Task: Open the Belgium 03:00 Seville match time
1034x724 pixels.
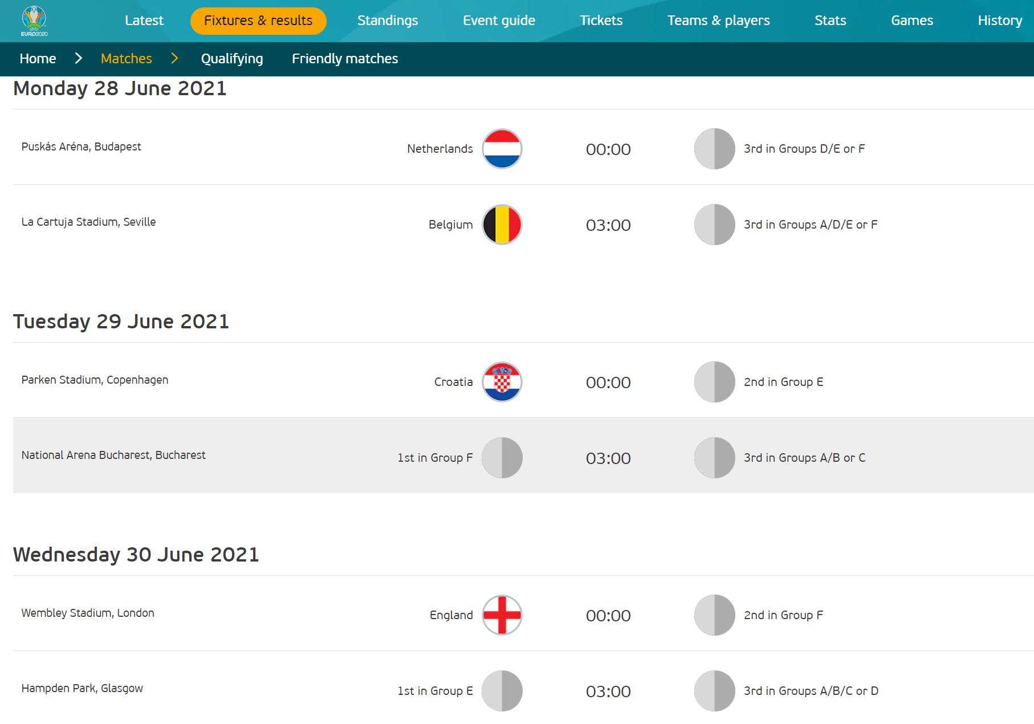Action: 608,225
